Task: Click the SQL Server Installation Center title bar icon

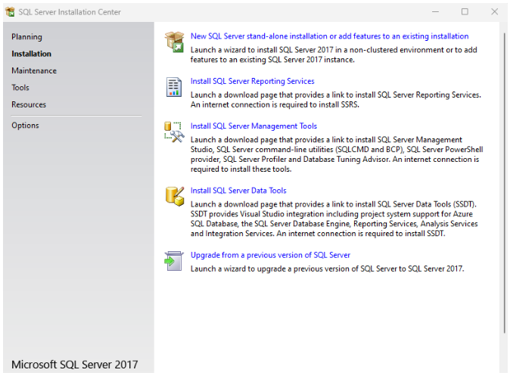Action: pyautogui.click(x=10, y=12)
